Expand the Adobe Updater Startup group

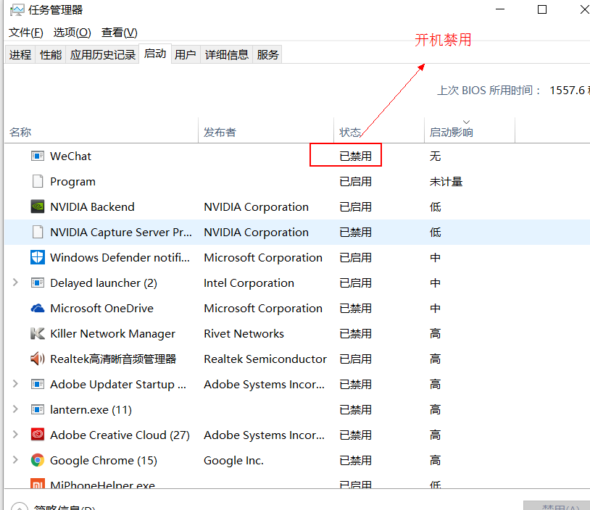pyautogui.click(x=15, y=384)
